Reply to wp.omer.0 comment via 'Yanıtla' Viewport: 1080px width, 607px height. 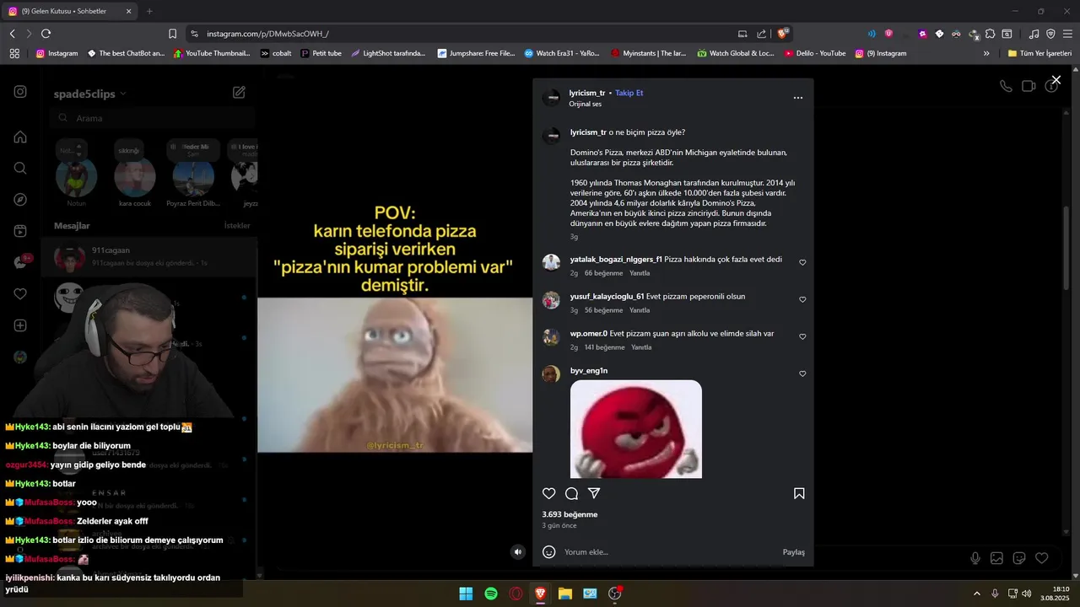click(641, 347)
